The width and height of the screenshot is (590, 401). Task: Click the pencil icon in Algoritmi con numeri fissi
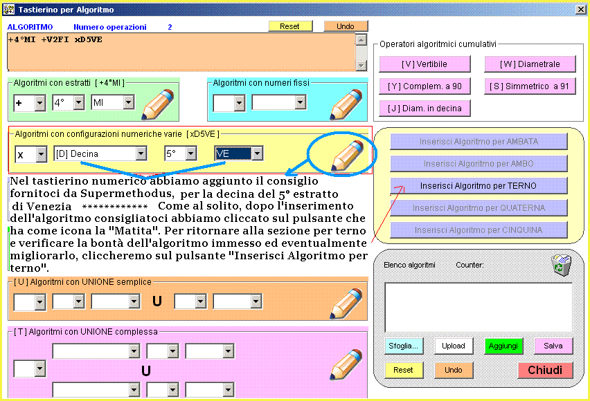pyautogui.click(x=346, y=105)
